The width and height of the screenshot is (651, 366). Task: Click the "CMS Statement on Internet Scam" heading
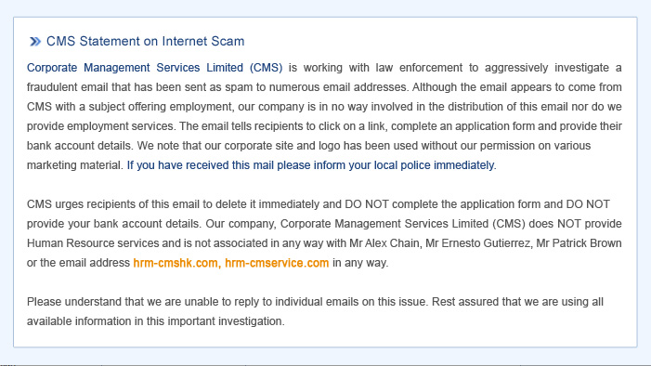tap(145, 41)
